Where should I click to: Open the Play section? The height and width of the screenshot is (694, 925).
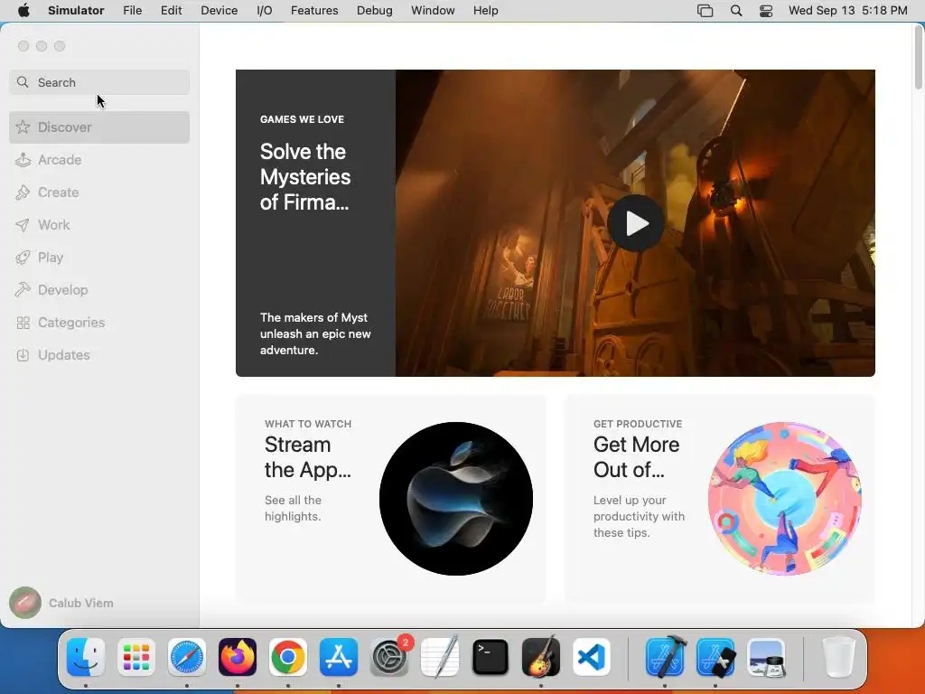pos(99,258)
